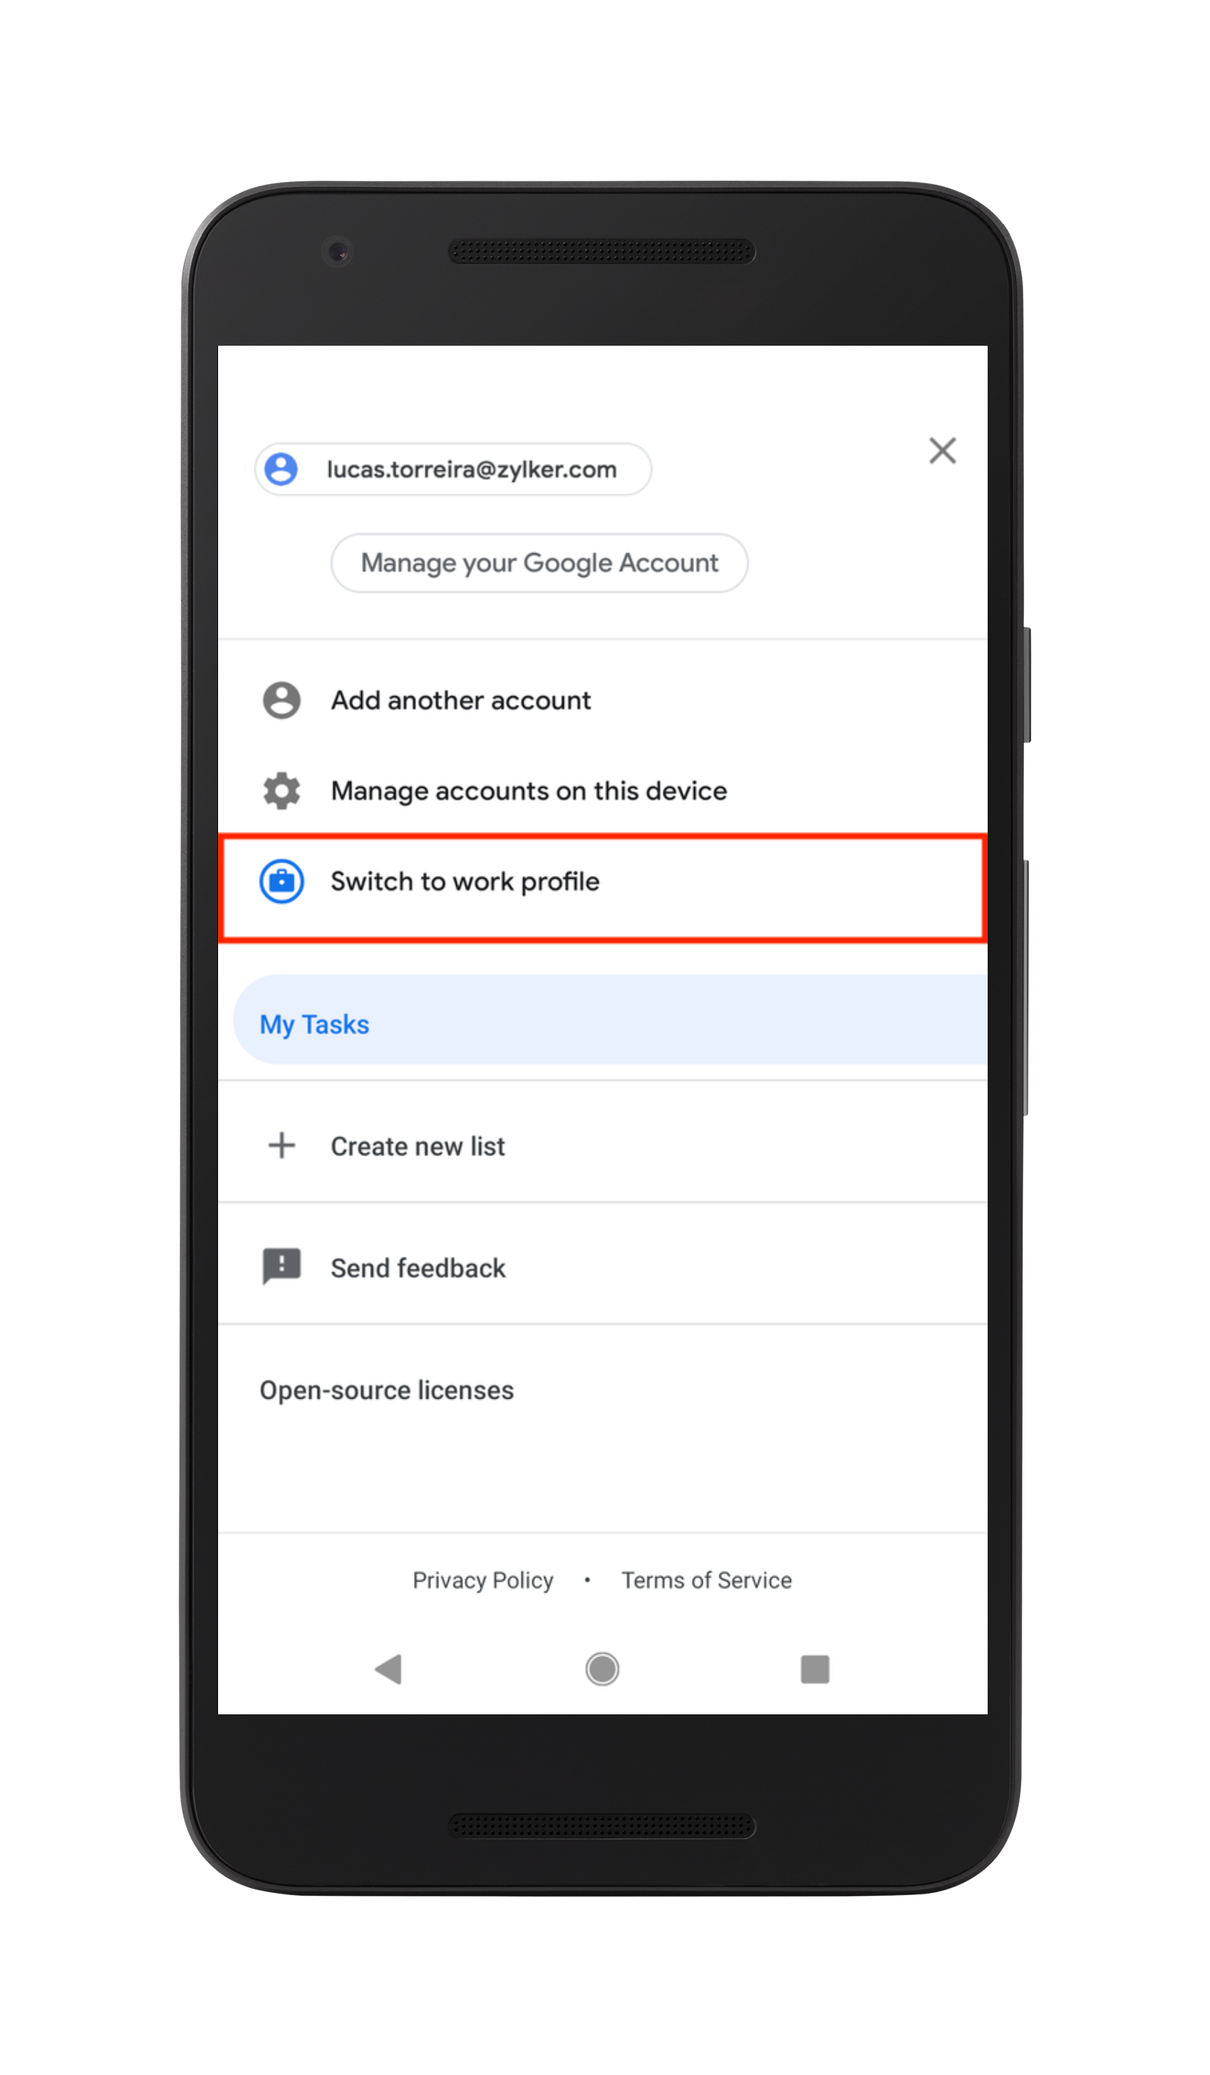Open Manage accounts on this device
Image resolution: width=1210 pixels, height=2075 pixels.
(x=603, y=791)
